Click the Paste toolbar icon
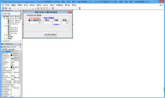Screen dimensions: 165x98 [x=18, y=8]
